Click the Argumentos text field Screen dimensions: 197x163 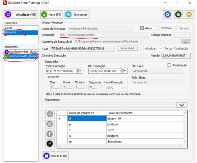(110, 105)
